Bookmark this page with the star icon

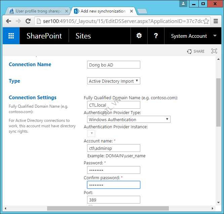pos(206,21)
